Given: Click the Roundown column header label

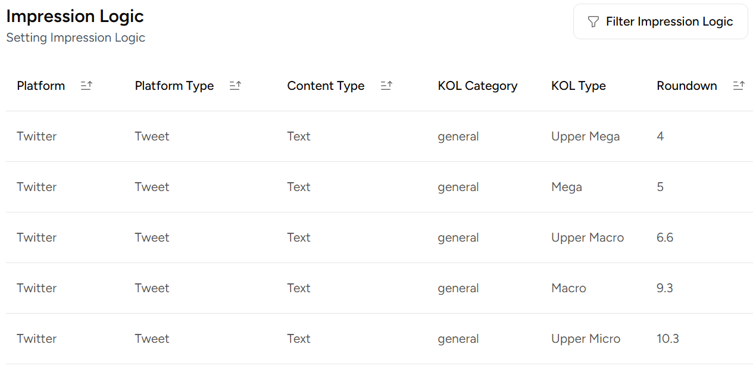Looking at the screenshot, I should click(x=686, y=86).
